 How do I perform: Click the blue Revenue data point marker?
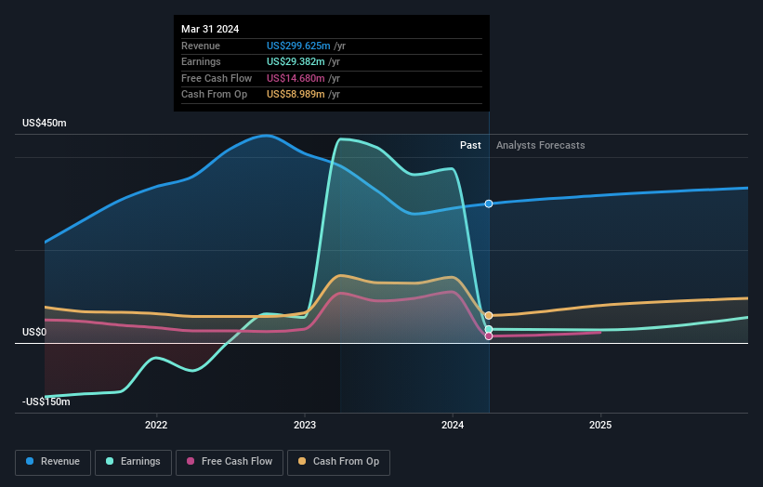coord(489,204)
